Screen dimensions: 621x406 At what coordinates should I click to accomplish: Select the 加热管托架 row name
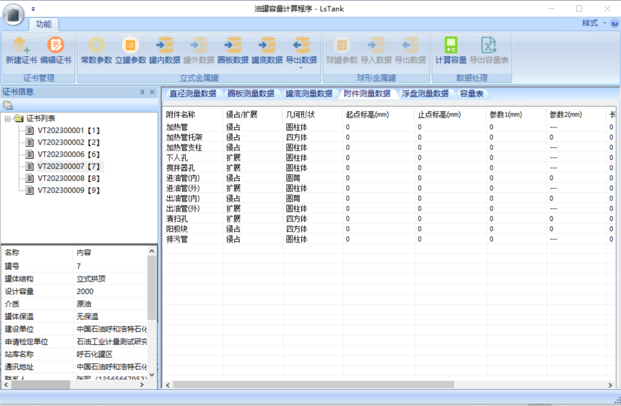click(184, 138)
